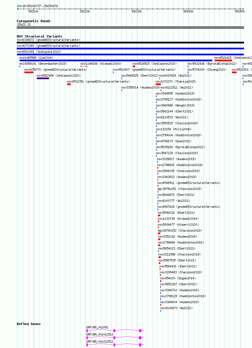Click variant nsv3211586 (Chaisson2019)
The width and height of the screenshot is (252, 348).
(x=180, y=254)
